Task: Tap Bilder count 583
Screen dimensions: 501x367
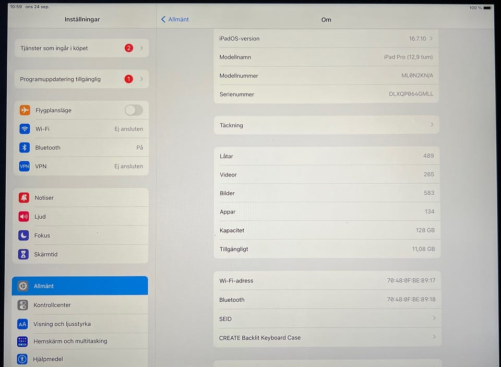Action: (429, 193)
